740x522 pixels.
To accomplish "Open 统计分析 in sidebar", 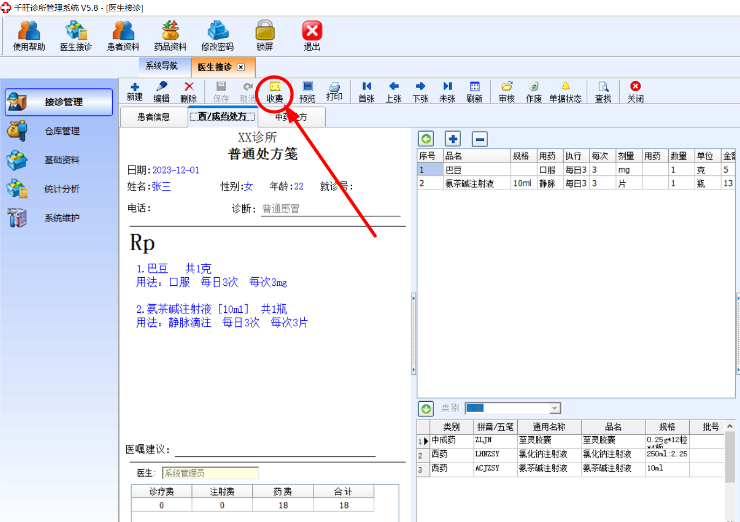I will pos(59,189).
